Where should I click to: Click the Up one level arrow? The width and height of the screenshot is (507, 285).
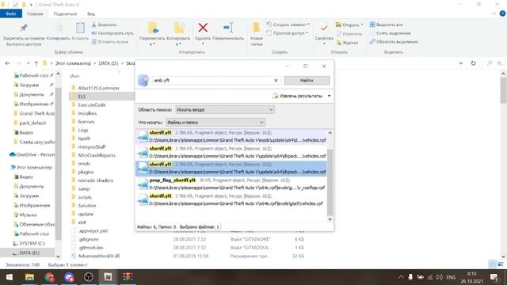pos(36,63)
